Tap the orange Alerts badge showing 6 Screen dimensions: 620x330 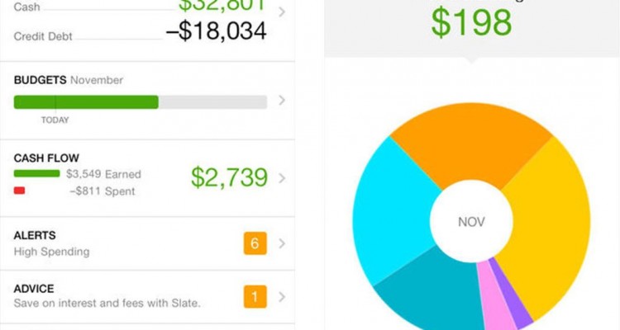pyautogui.click(x=254, y=243)
